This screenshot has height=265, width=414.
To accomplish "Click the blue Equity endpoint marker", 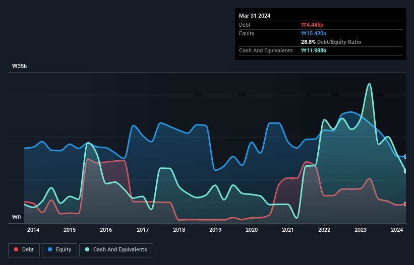I will click(405, 157).
